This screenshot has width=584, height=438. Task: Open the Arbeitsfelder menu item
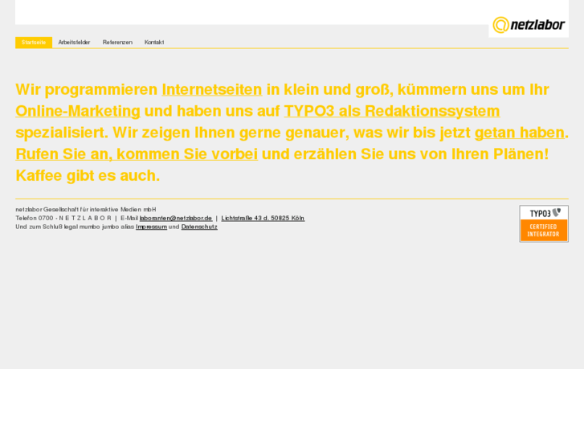[74, 43]
